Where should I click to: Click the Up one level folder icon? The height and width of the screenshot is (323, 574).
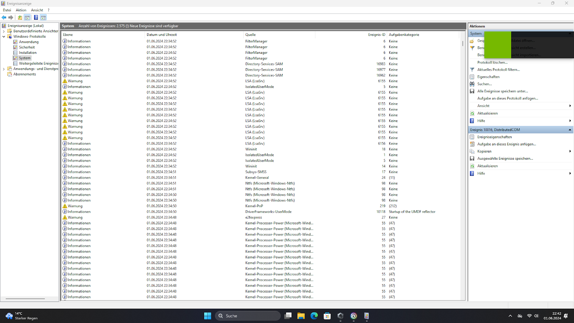(20, 18)
